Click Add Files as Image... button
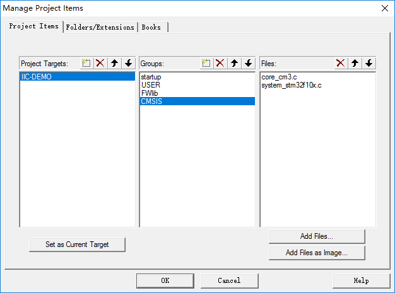The image size is (395, 293). (x=317, y=253)
